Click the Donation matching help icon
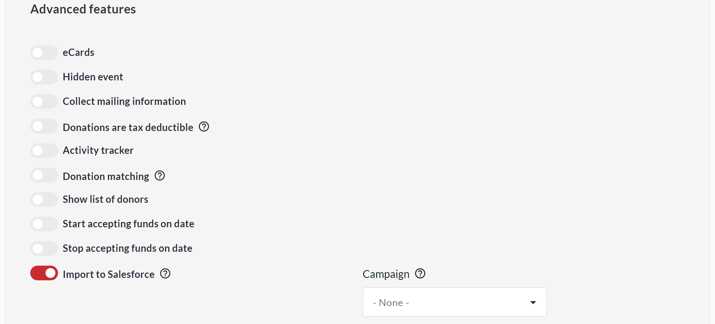715x324 pixels. [x=160, y=176]
